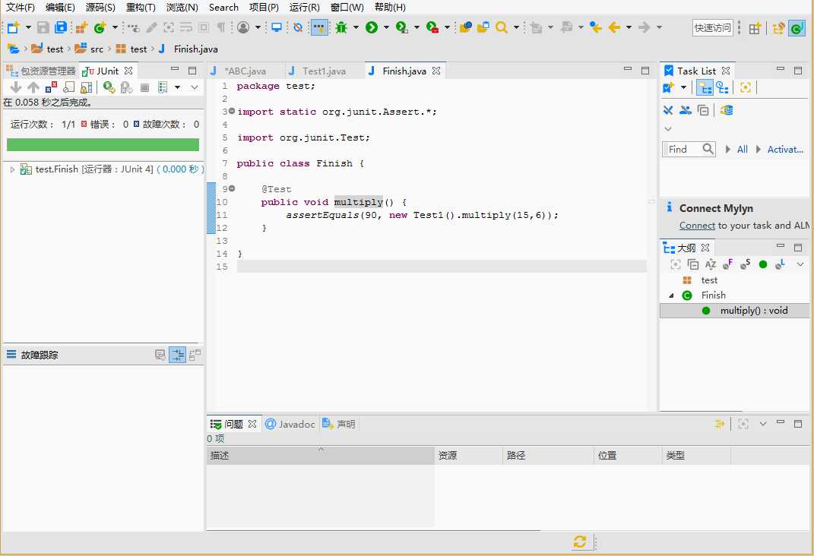Click Open Perspective icon
814x556 pixels.
pyautogui.click(x=755, y=28)
